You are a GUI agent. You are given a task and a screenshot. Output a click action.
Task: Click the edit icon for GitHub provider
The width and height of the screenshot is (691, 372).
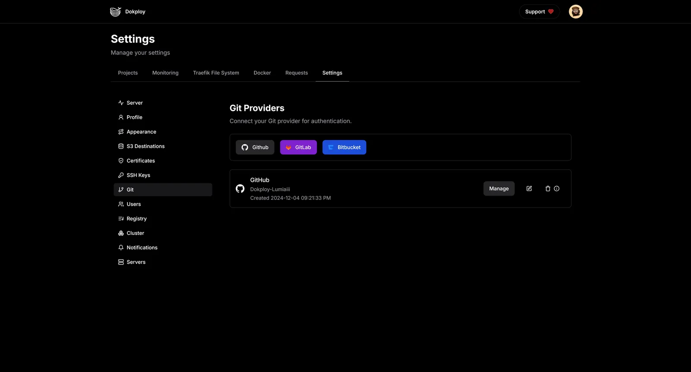(x=529, y=189)
